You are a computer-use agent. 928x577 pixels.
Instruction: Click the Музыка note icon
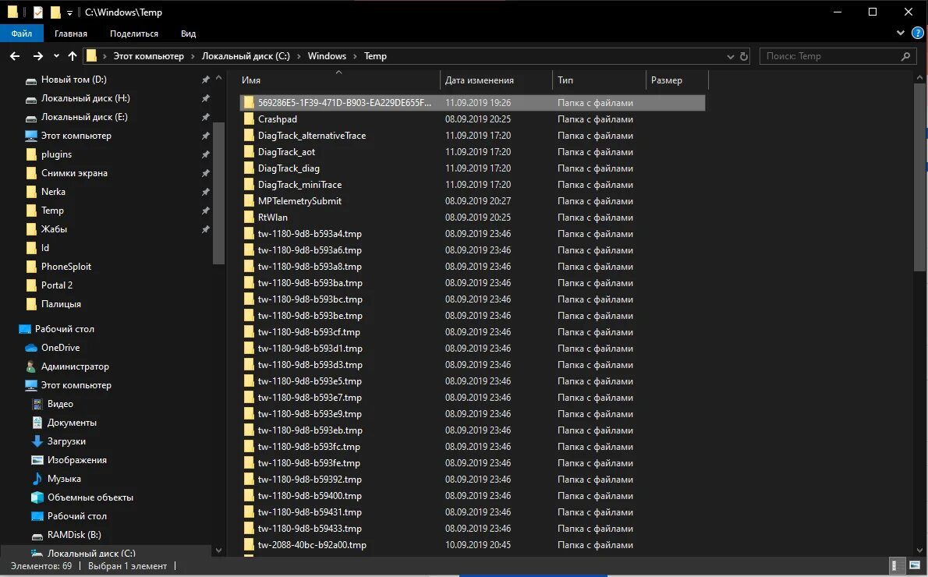coord(37,479)
